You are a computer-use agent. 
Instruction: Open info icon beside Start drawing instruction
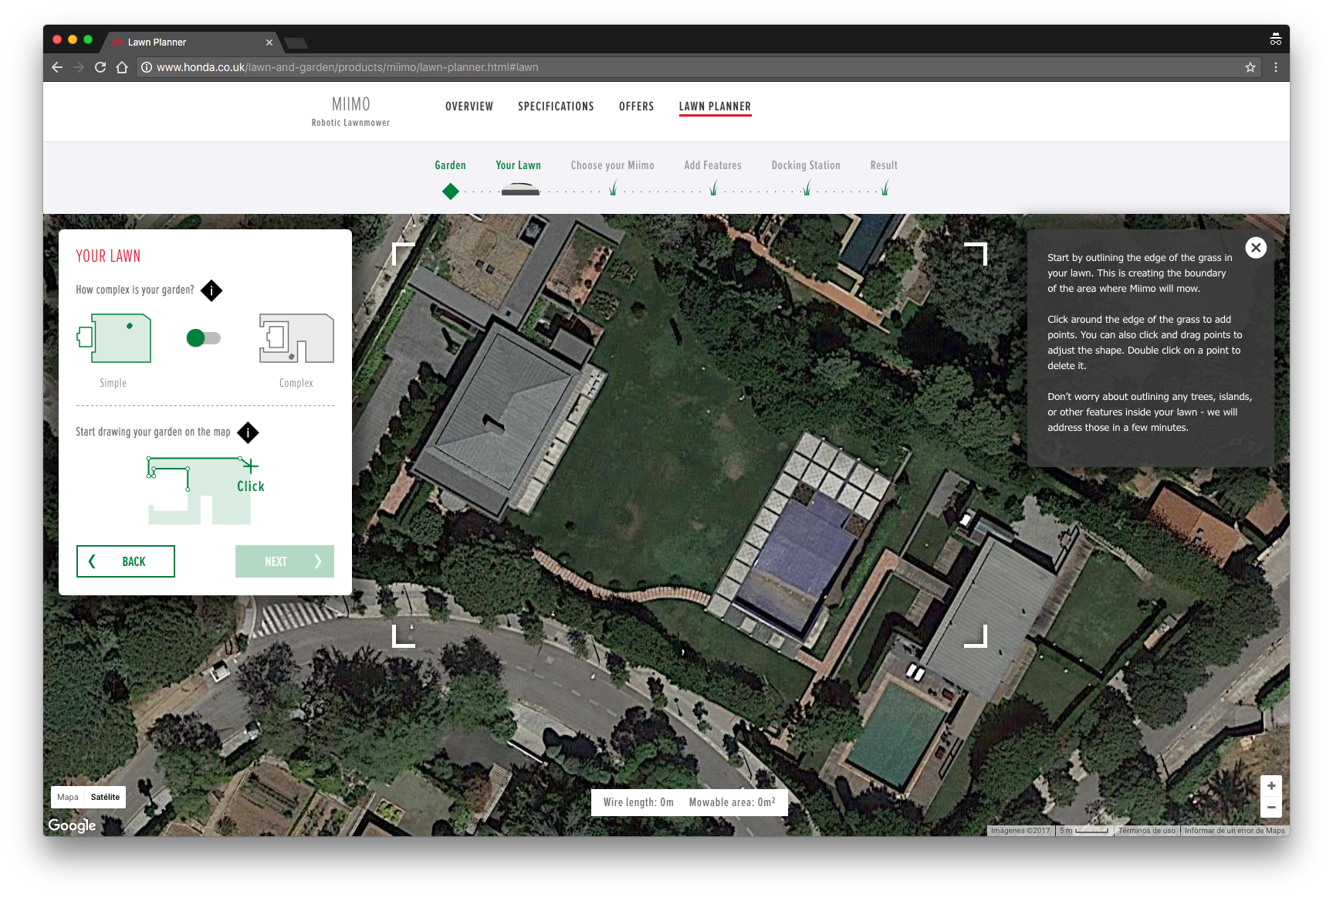point(248,432)
